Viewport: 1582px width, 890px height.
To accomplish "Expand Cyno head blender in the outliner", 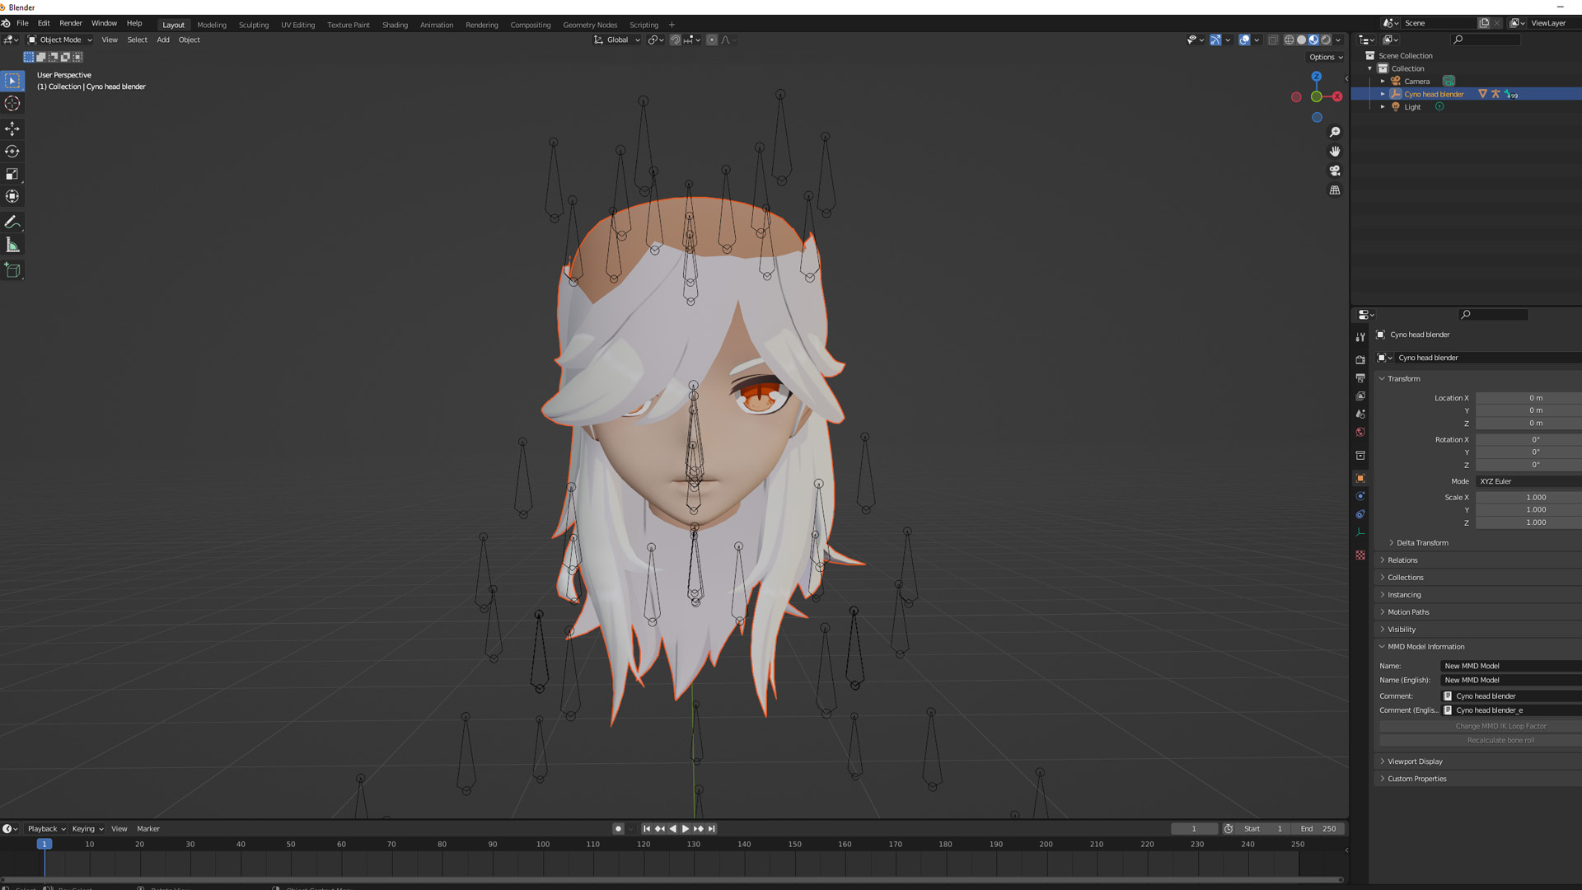I will pyautogui.click(x=1383, y=94).
